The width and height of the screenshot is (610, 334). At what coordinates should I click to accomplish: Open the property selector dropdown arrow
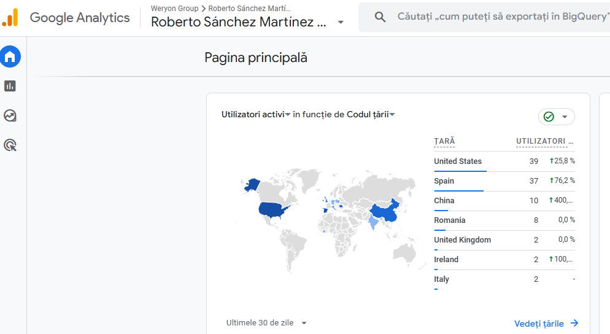coord(341,22)
